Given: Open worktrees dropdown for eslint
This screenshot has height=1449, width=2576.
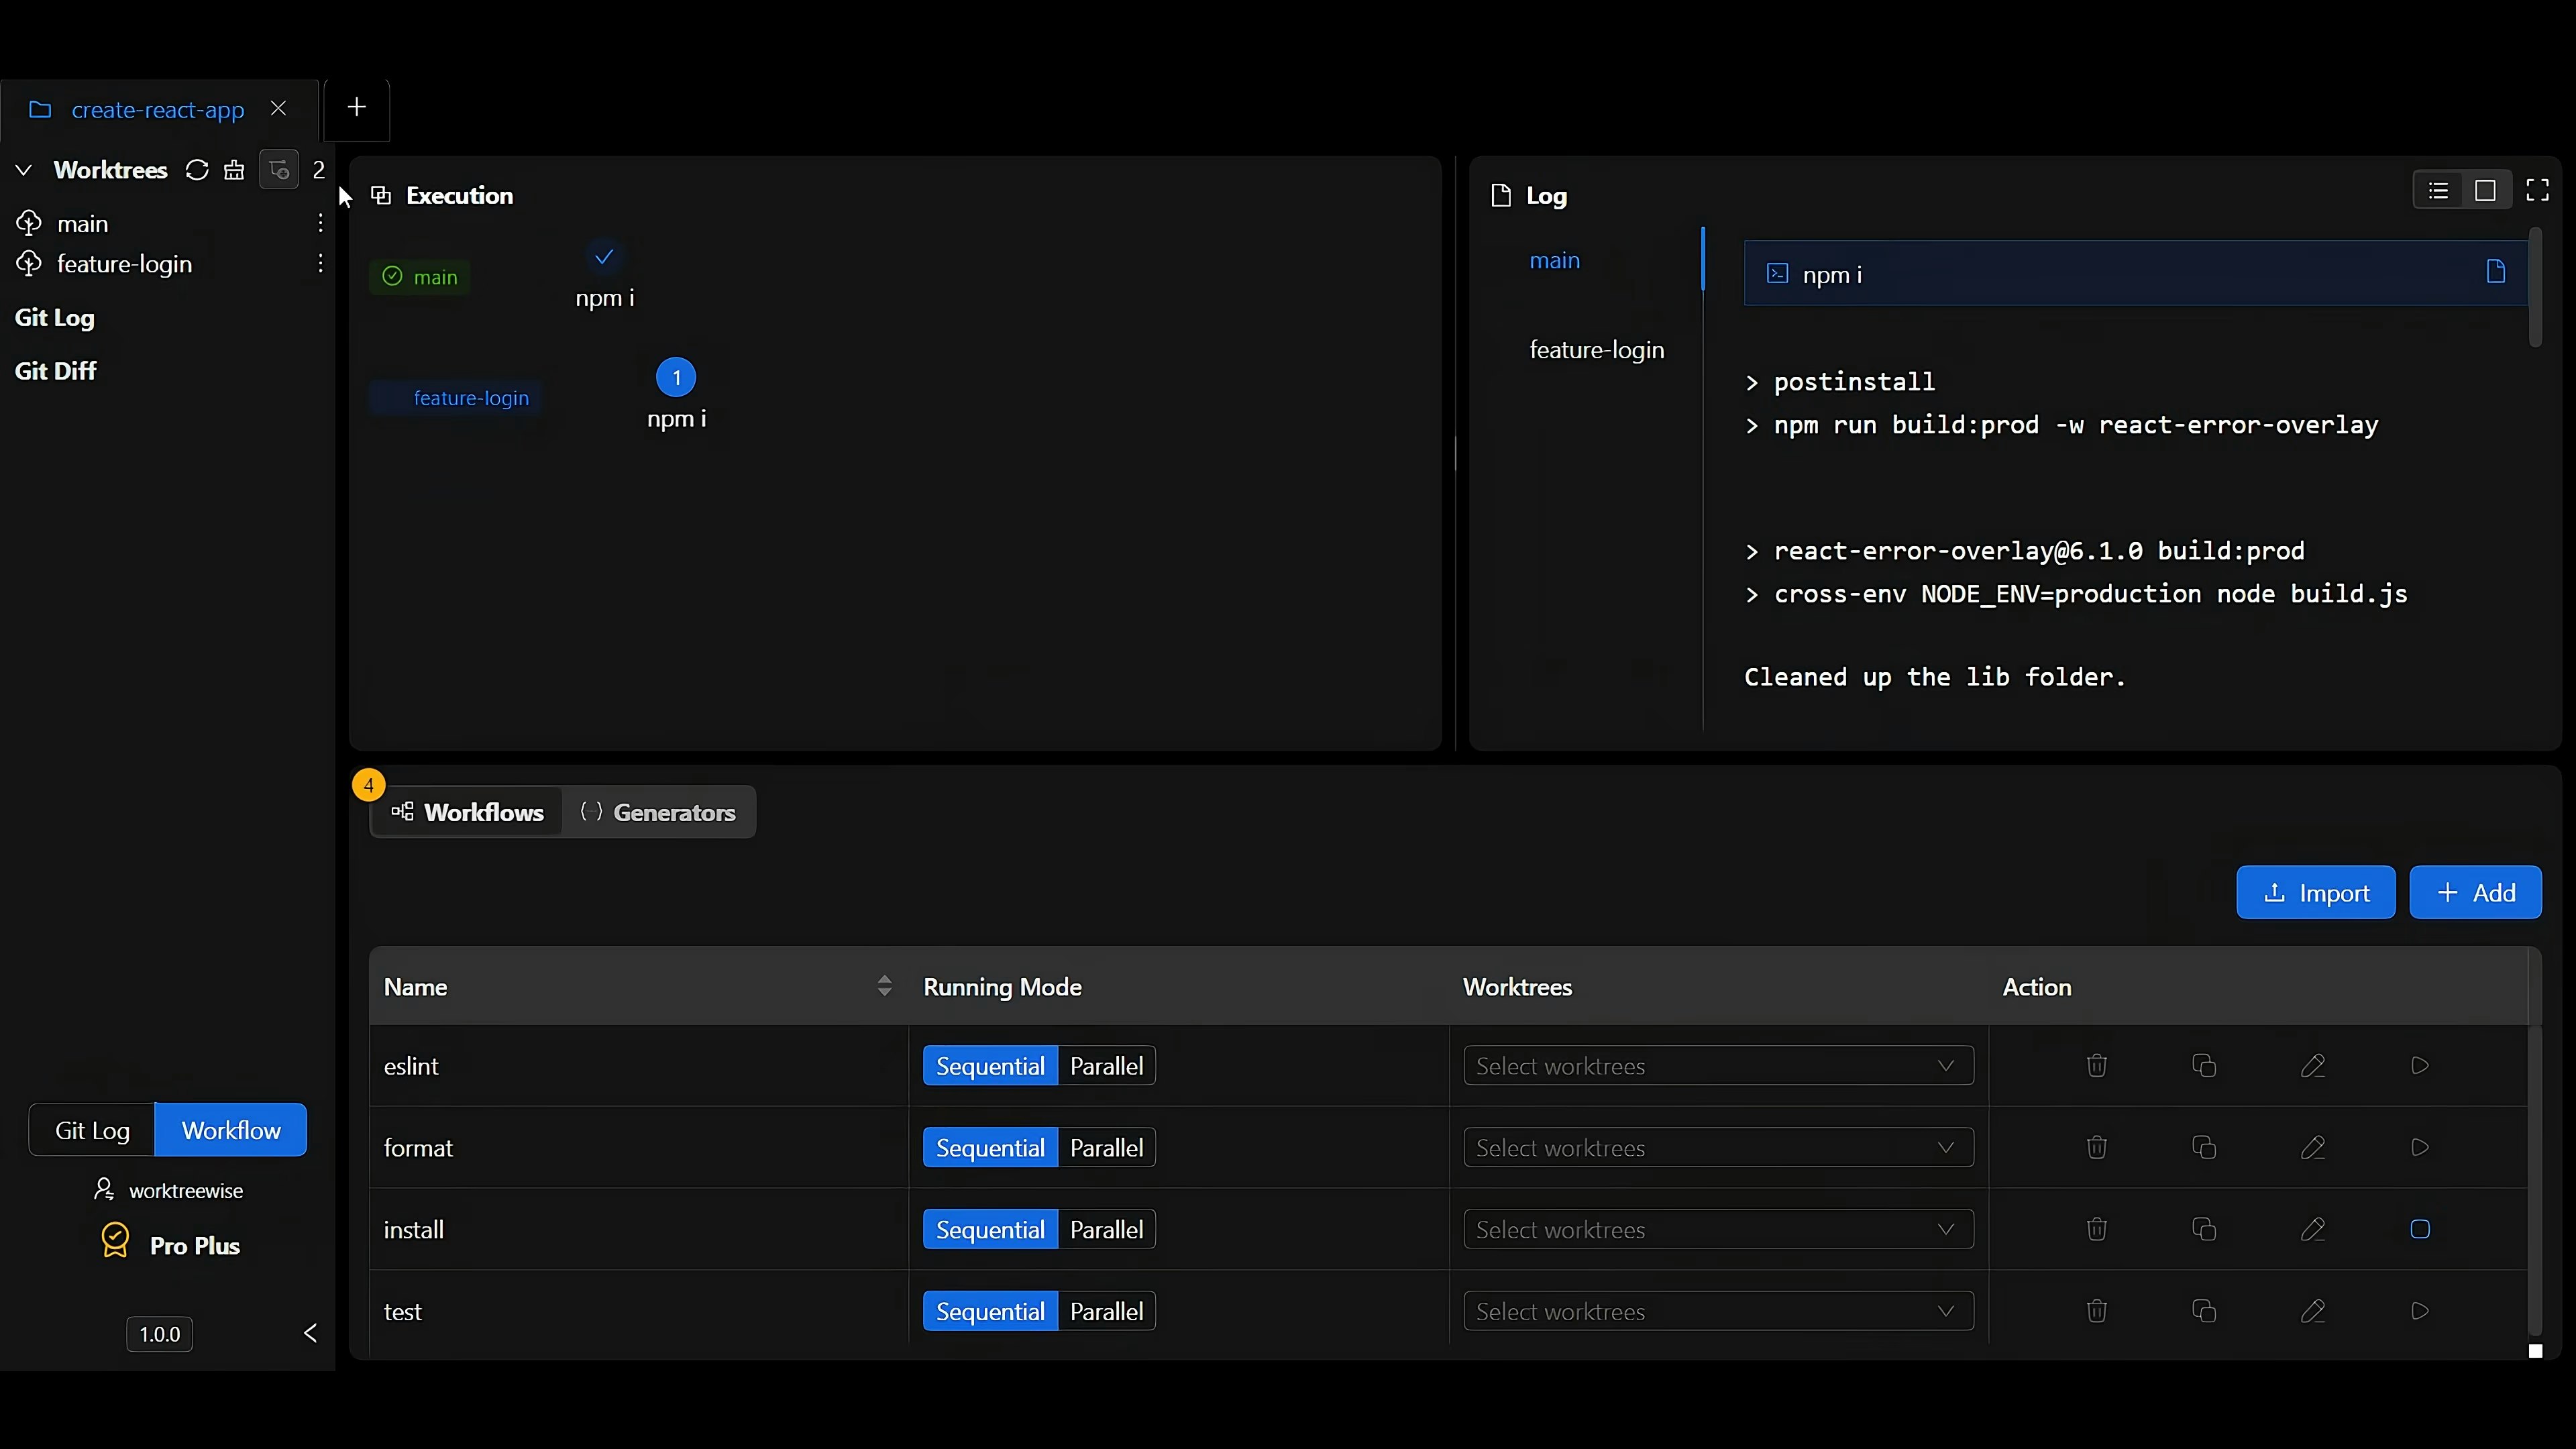Looking at the screenshot, I should 1717,1066.
